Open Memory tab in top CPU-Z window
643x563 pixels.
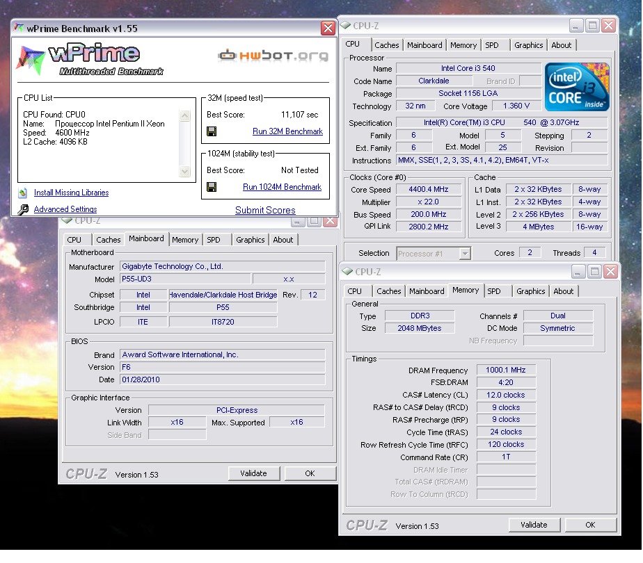click(463, 45)
